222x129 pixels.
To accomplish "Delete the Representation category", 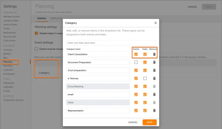I will (x=154, y=110).
